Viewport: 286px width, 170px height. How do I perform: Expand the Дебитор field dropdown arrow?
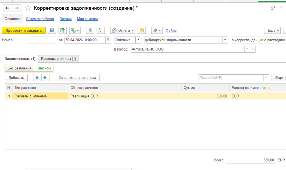tap(247, 49)
